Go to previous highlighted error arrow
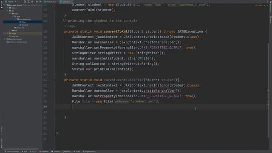The height and width of the screenshot is (153, 272). (x=264, y=5)
